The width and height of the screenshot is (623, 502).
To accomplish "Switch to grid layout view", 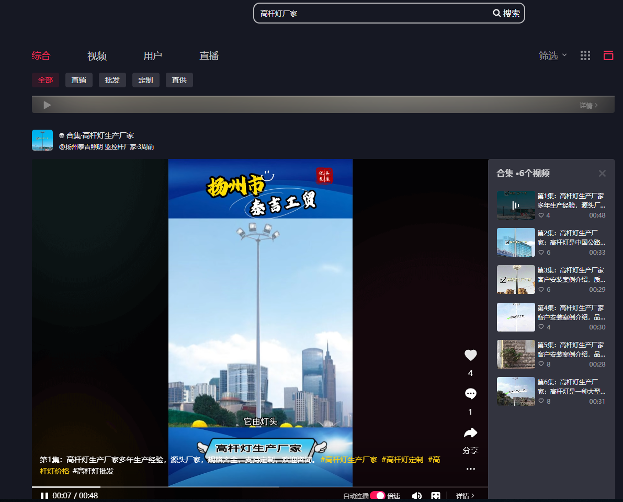I will click(585, 55).
